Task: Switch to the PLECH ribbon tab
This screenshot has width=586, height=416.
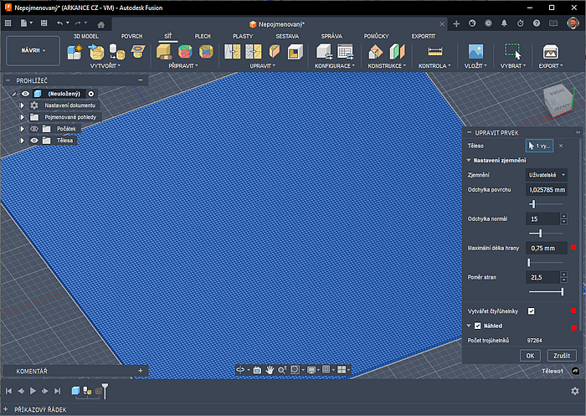Action: point(203,37)
